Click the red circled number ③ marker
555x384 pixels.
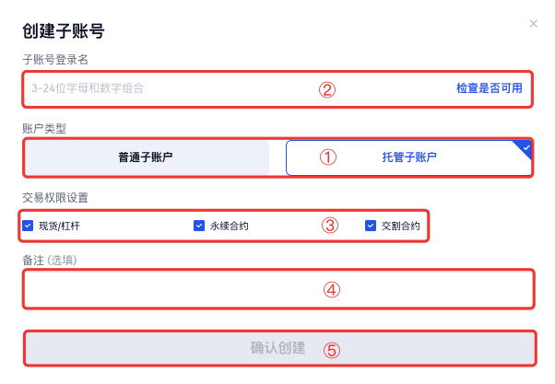pos(330,225)
